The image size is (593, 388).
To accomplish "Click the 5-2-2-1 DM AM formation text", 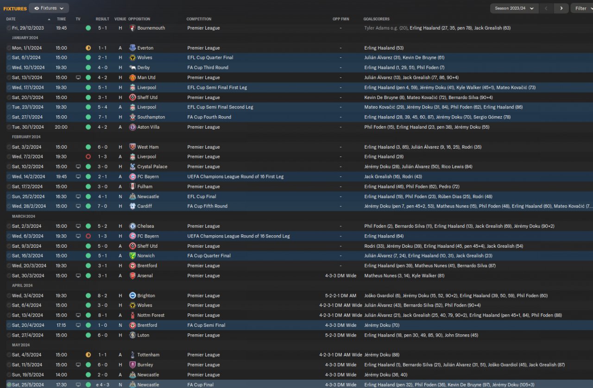I will (341, 296).
